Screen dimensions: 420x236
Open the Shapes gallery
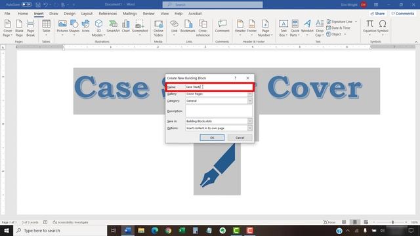(74, 28)
